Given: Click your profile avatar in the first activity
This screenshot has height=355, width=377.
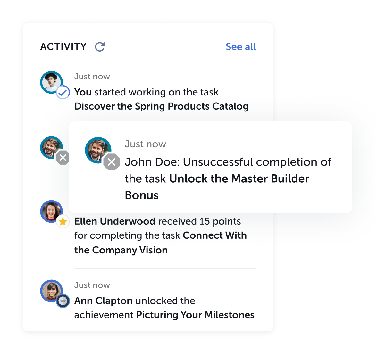Looking at the screenshot, I should (x=51, y=82).
